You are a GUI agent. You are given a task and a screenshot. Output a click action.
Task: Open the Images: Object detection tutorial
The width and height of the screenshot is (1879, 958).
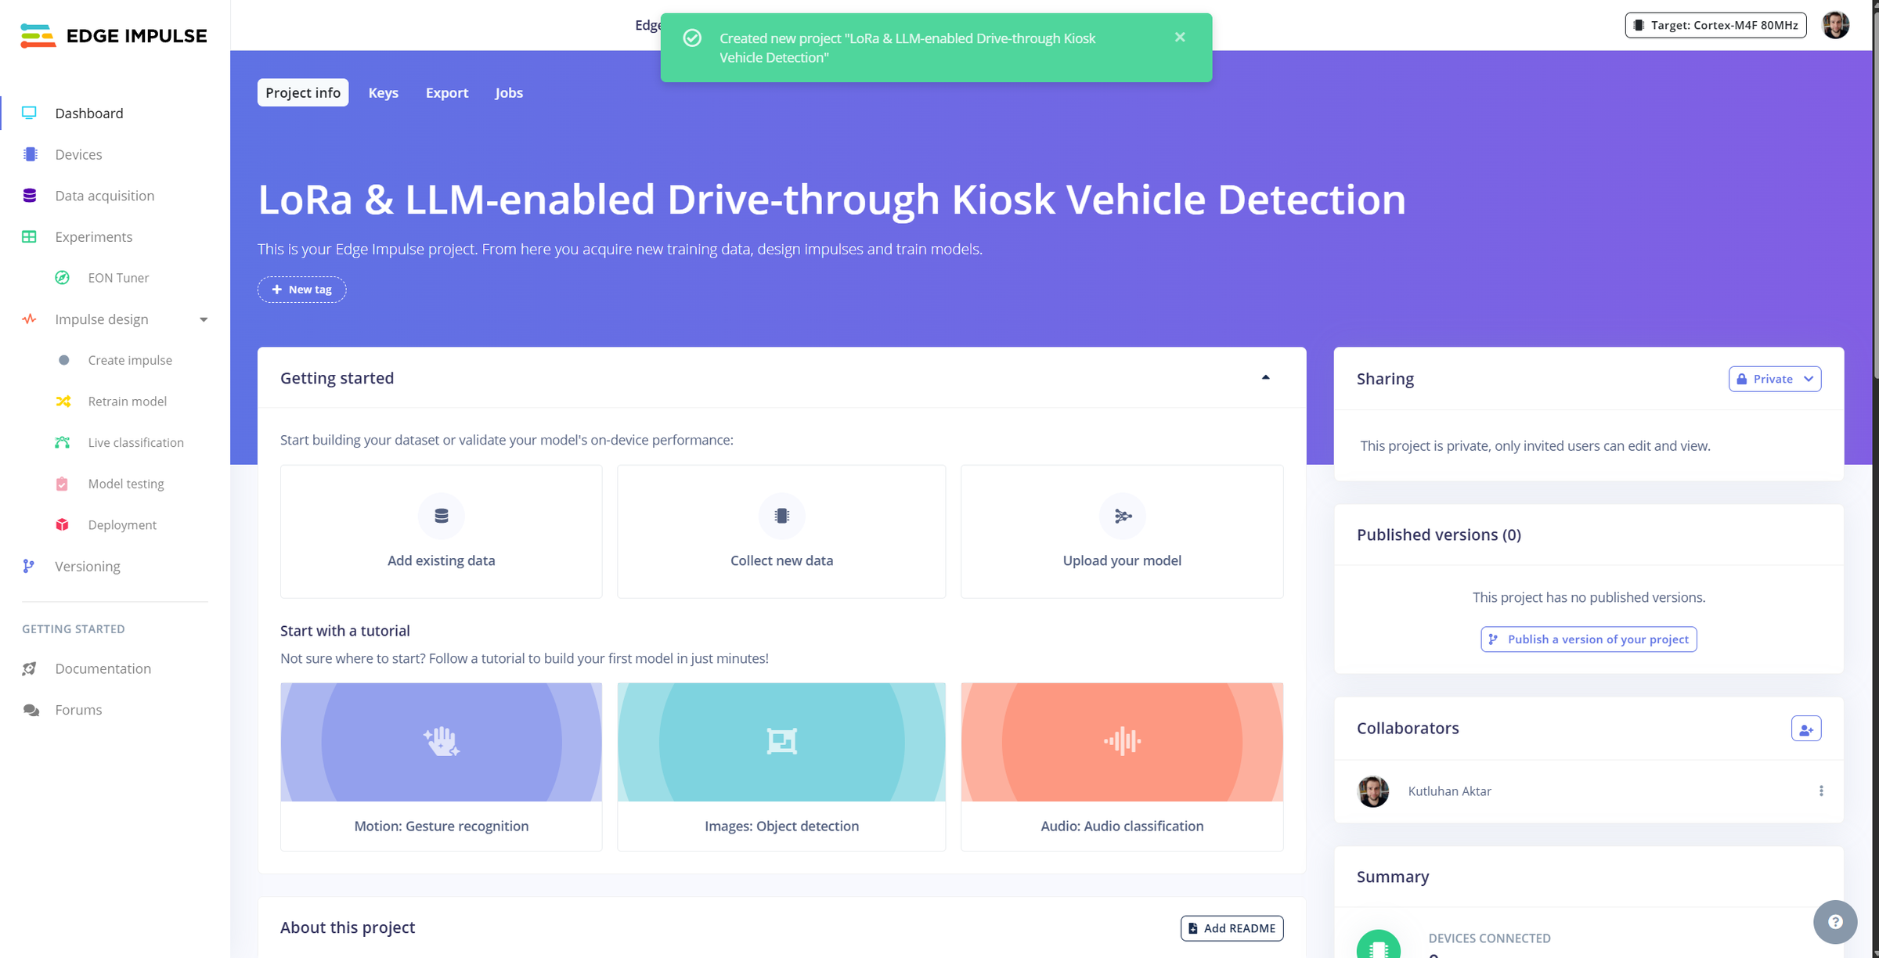(x=781, y=766)
